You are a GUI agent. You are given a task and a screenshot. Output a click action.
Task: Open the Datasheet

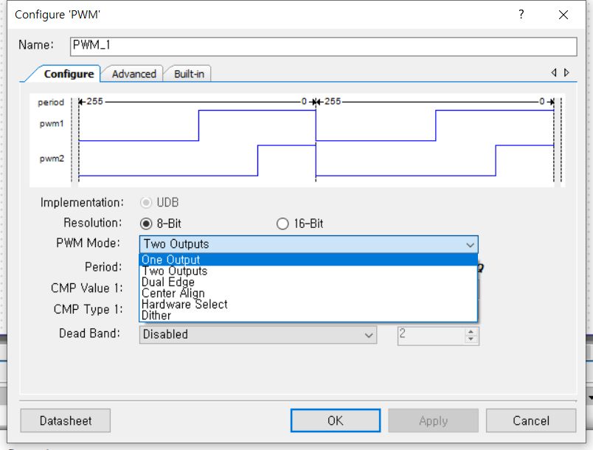point(66,420)
